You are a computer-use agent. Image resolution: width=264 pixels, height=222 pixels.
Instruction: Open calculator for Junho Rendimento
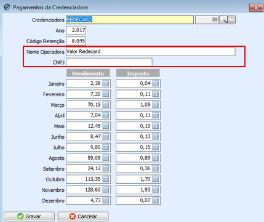coord(105,137)
